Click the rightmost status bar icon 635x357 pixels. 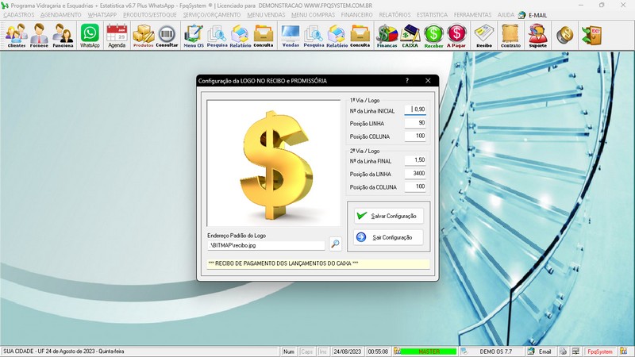pos(624,351)
